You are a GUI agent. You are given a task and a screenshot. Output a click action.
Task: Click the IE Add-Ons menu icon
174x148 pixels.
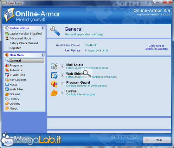pyautogui.click(x=7, y=75)
